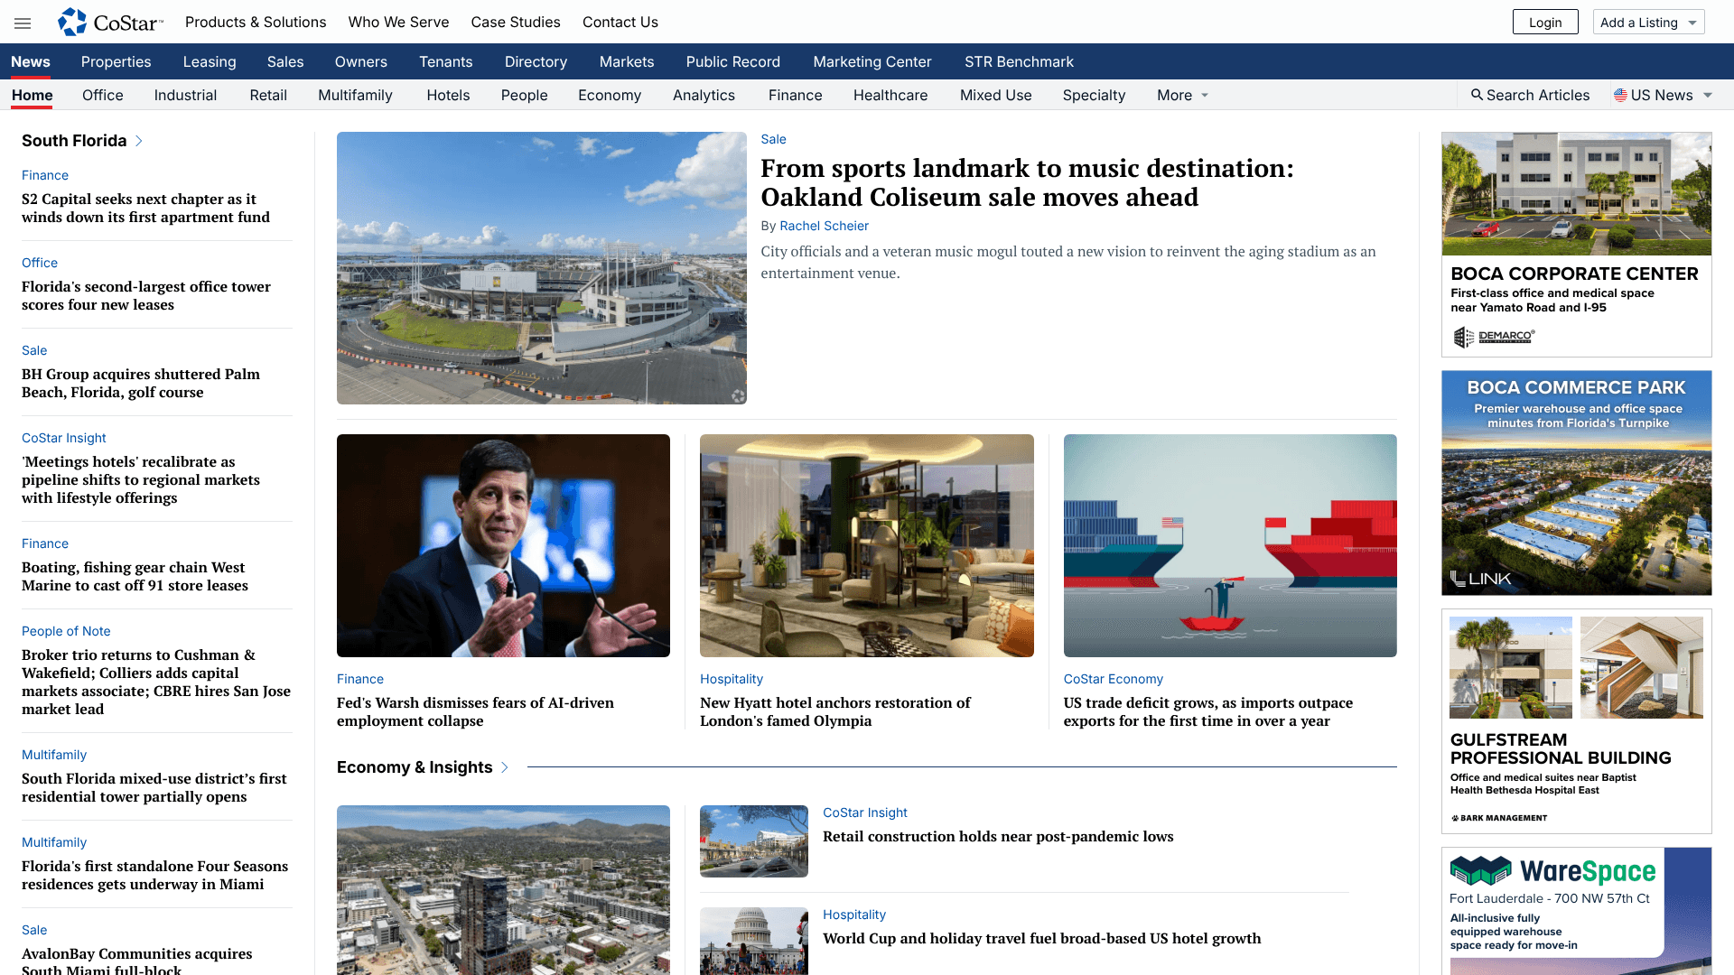1734x975 pixels.
Task: Click the retail construction article thumbnail
Action: click(x=754, y=841)
